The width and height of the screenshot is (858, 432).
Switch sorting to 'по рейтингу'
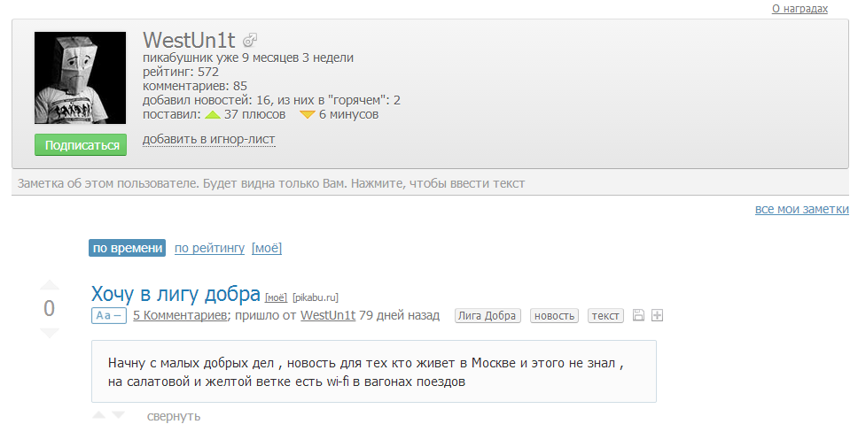[209, 248]
